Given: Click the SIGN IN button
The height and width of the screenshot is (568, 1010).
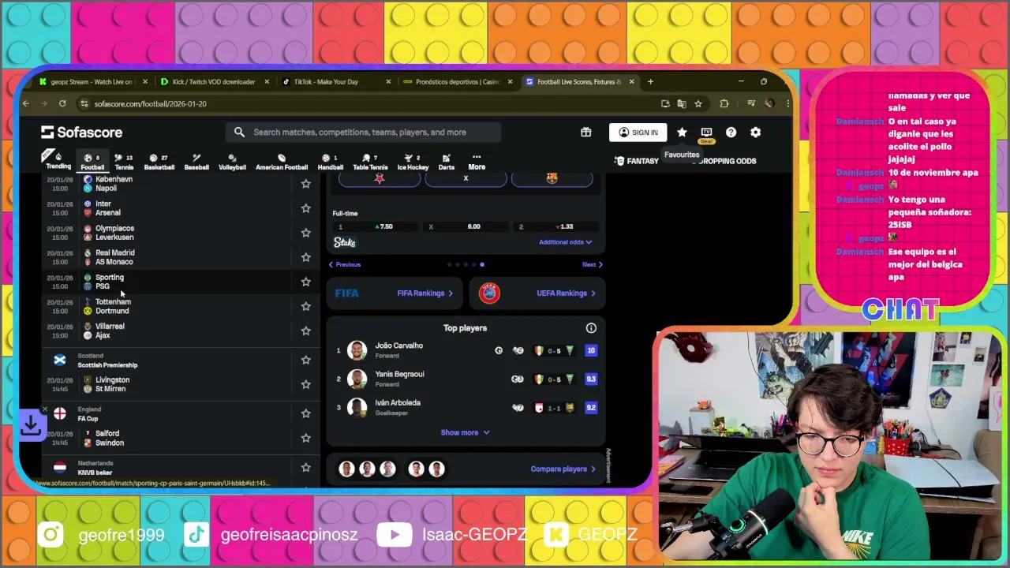Looking at the screenshot, I should click(x=638, y=133).
